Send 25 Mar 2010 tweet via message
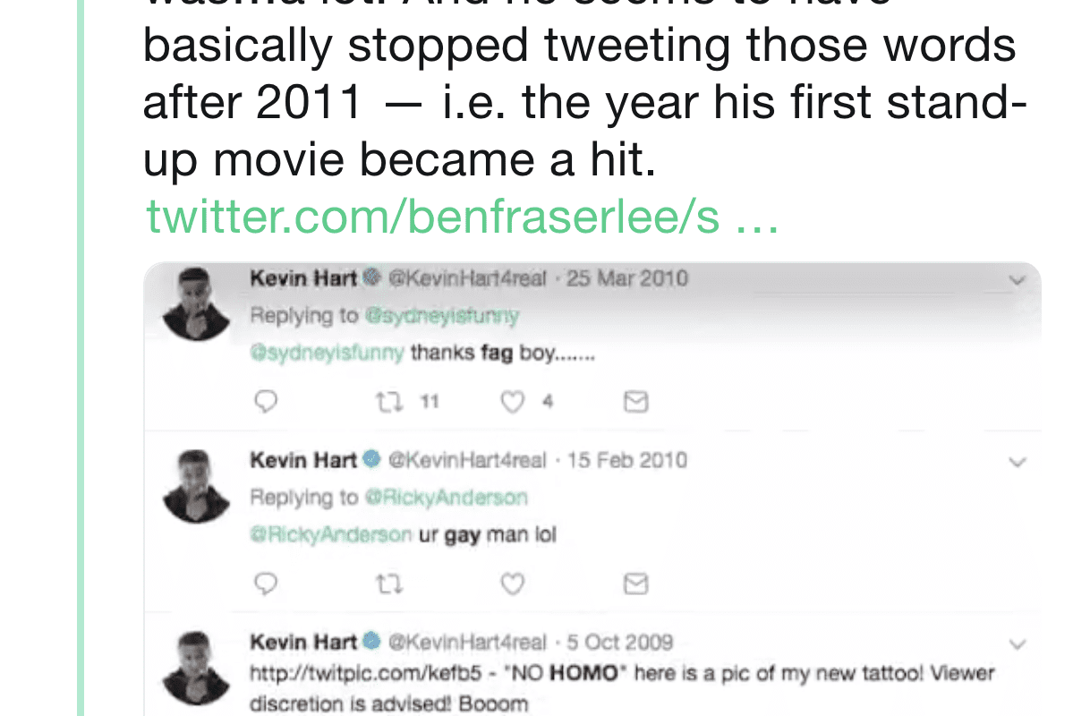Viewport: 1090px width, 716px height. tap(634, 403)
